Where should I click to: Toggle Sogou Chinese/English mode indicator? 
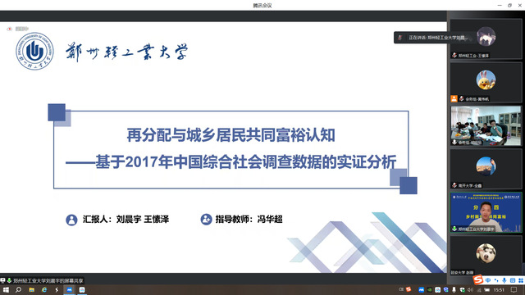488,280
